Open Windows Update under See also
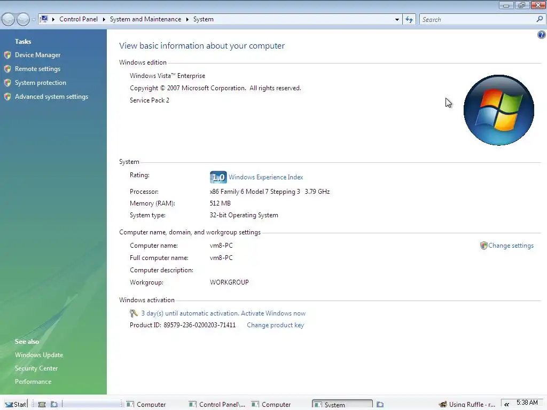547x410 pixels. (x=38, y=355)
